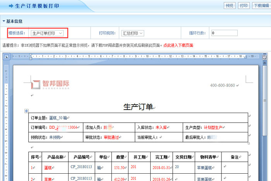Click the 产品名称 column header
The height and width of the screenshot is (181, 271).
coord(55,157)
